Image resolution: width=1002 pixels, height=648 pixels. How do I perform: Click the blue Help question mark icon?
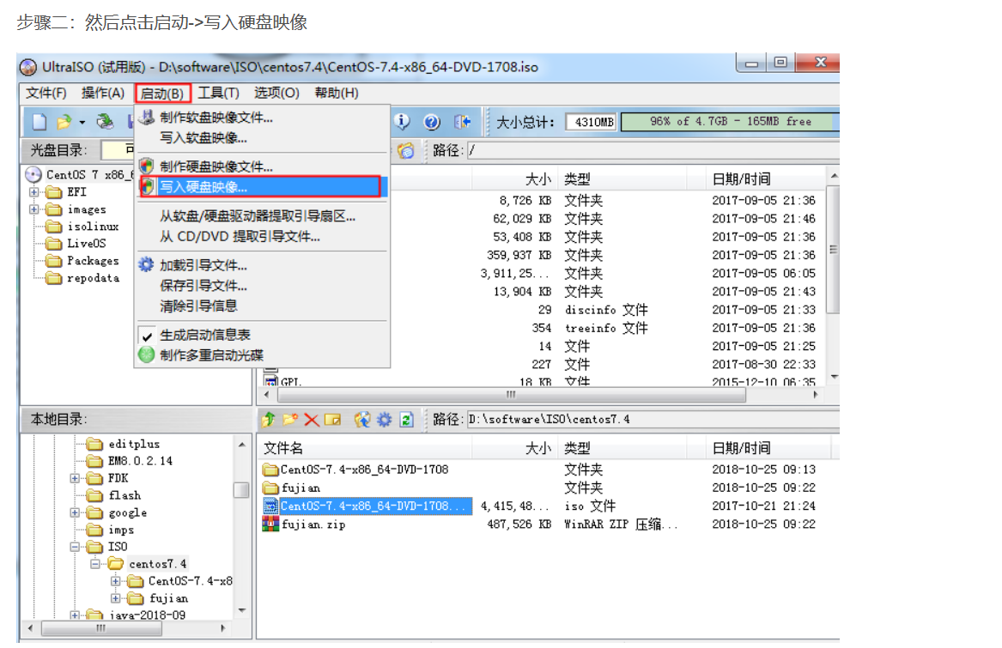pyautogui.click(x=432, y=121)
